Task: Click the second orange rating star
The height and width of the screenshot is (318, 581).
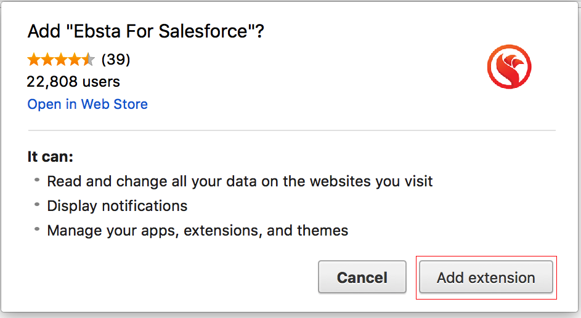Action: (47, 60)
